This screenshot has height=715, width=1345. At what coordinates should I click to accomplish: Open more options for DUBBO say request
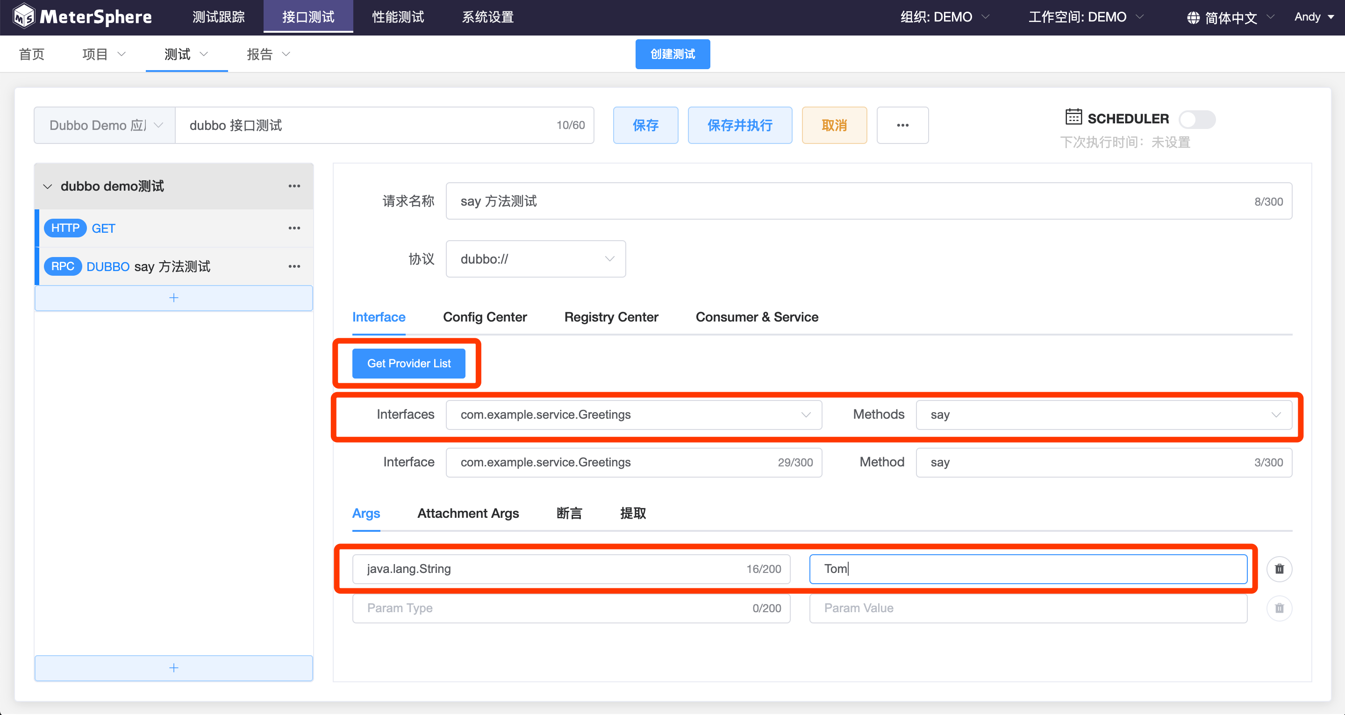(294, 266)
